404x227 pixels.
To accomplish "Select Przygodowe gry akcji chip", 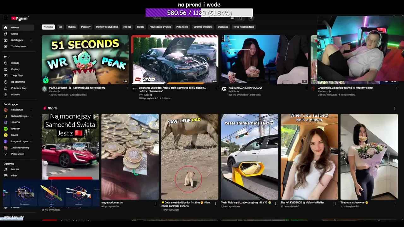I will point(160,27).
